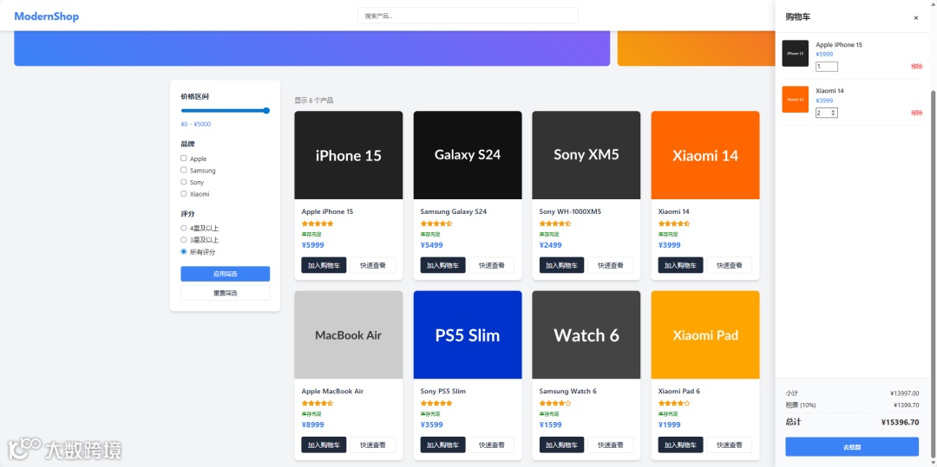Tick the Sony brand checkbox

tap(183, 182)
